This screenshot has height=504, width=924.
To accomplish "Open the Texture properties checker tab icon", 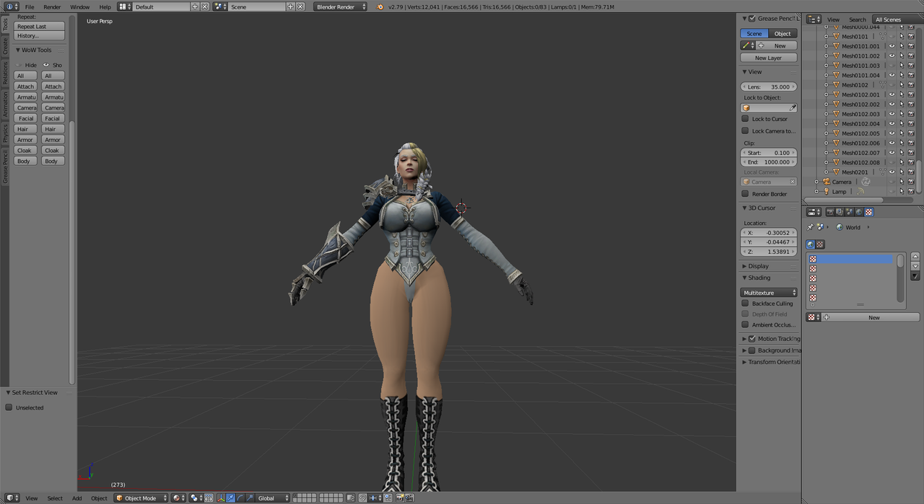I will click(x=869, y=212).
